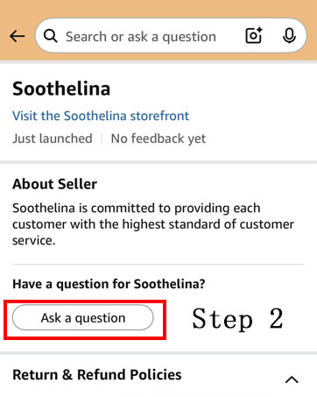This screenshot has width=317, height=397.
Task: Select the 'About Seller' heading
Action: 54,184
